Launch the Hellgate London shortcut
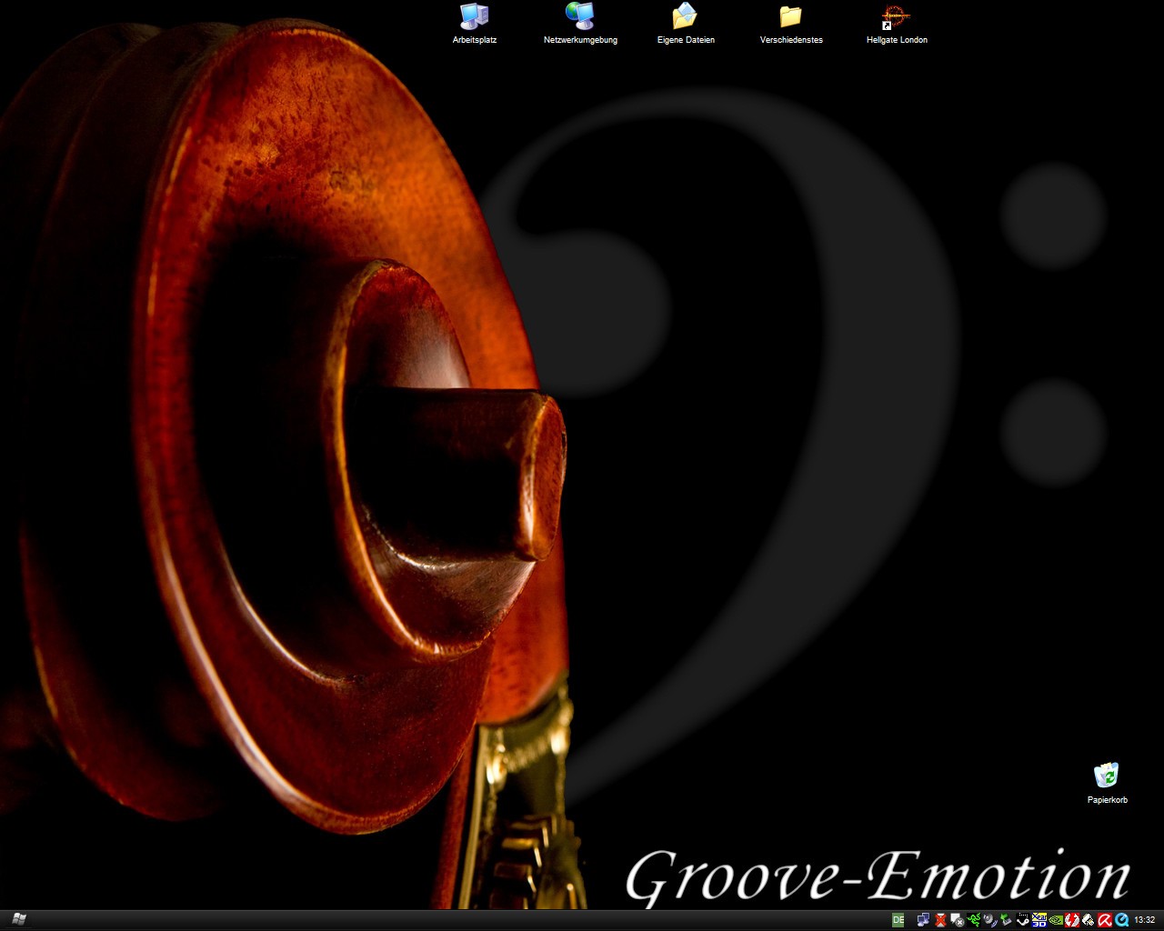 896,16
